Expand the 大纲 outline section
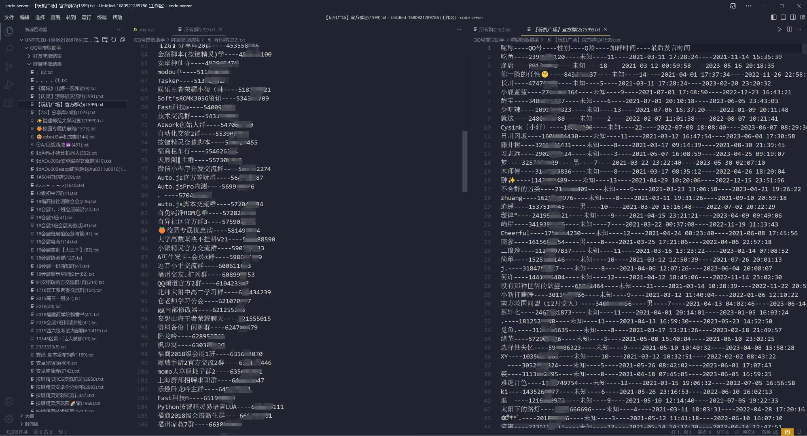This screenshot has width=807, height=436. pos(29,416)
